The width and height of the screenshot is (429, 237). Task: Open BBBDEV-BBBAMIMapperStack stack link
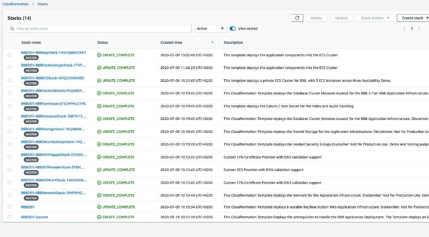[x=54, y=155]
